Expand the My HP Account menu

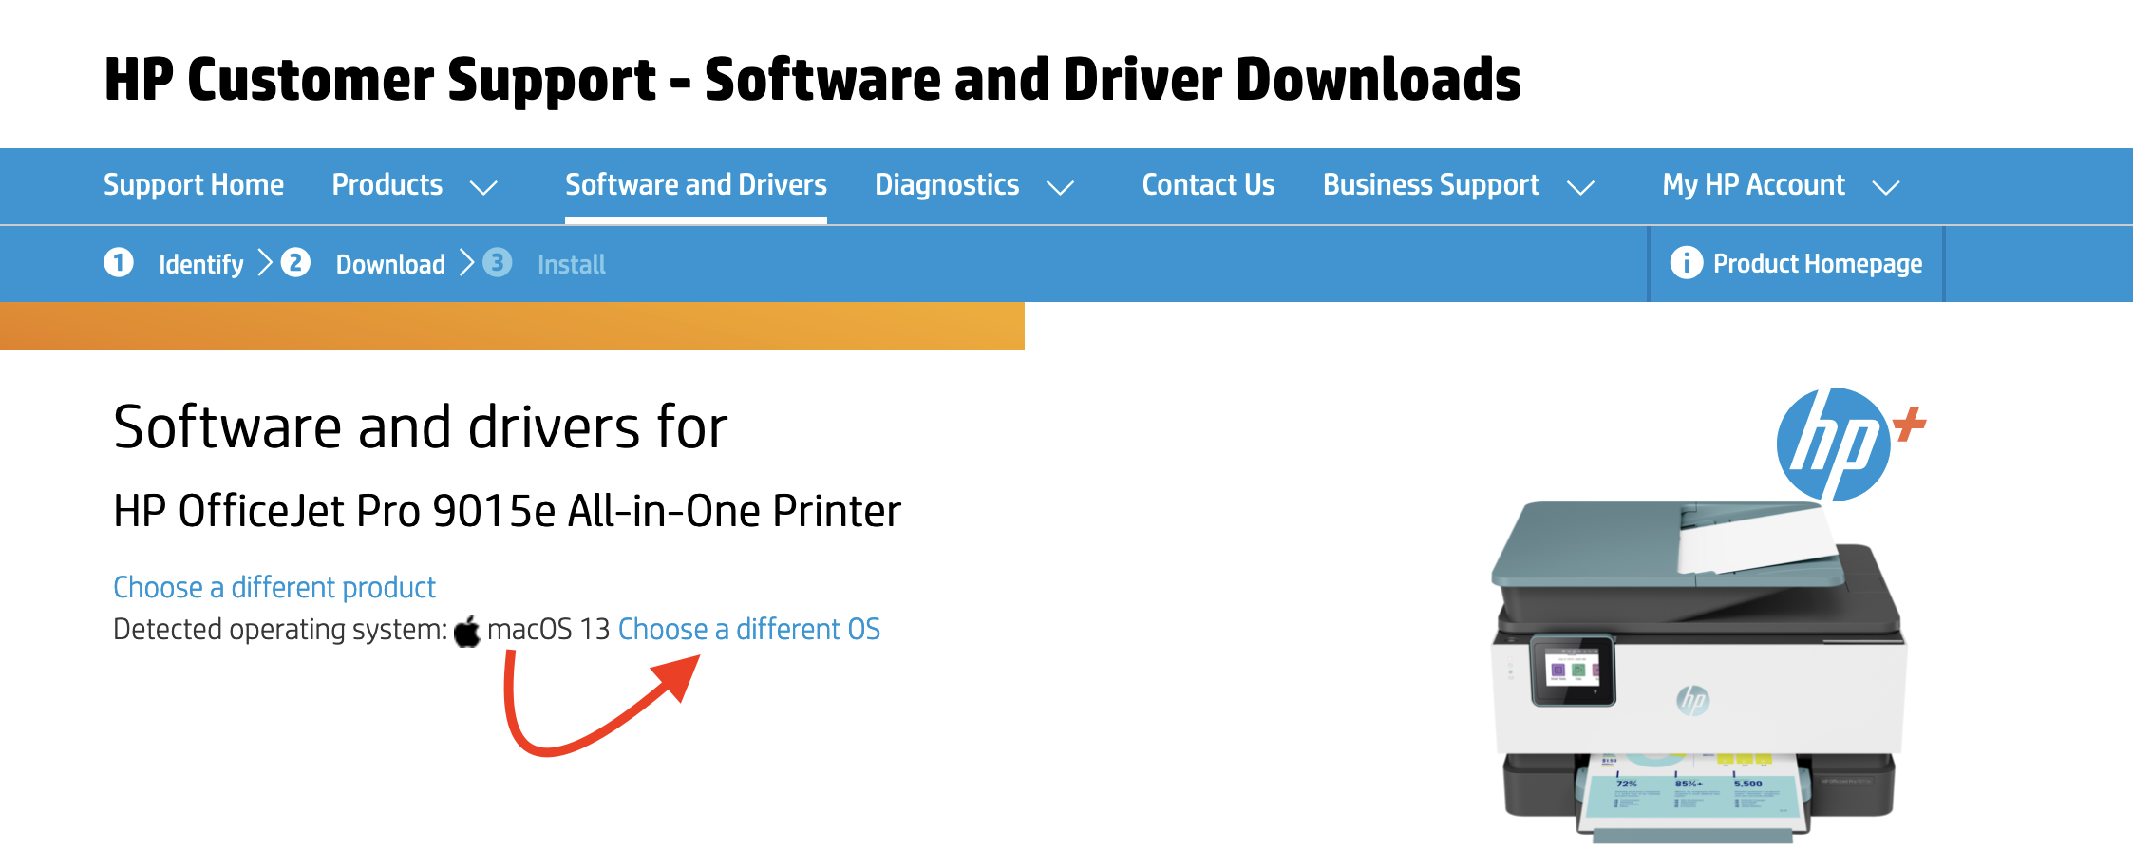coord(1781,185)
